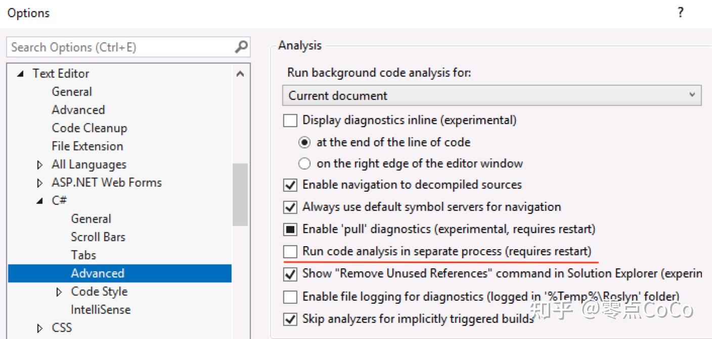Viewport: 712px width, 339px height.
Task: Select IntelliSense under C#
Action: (101, 309)
